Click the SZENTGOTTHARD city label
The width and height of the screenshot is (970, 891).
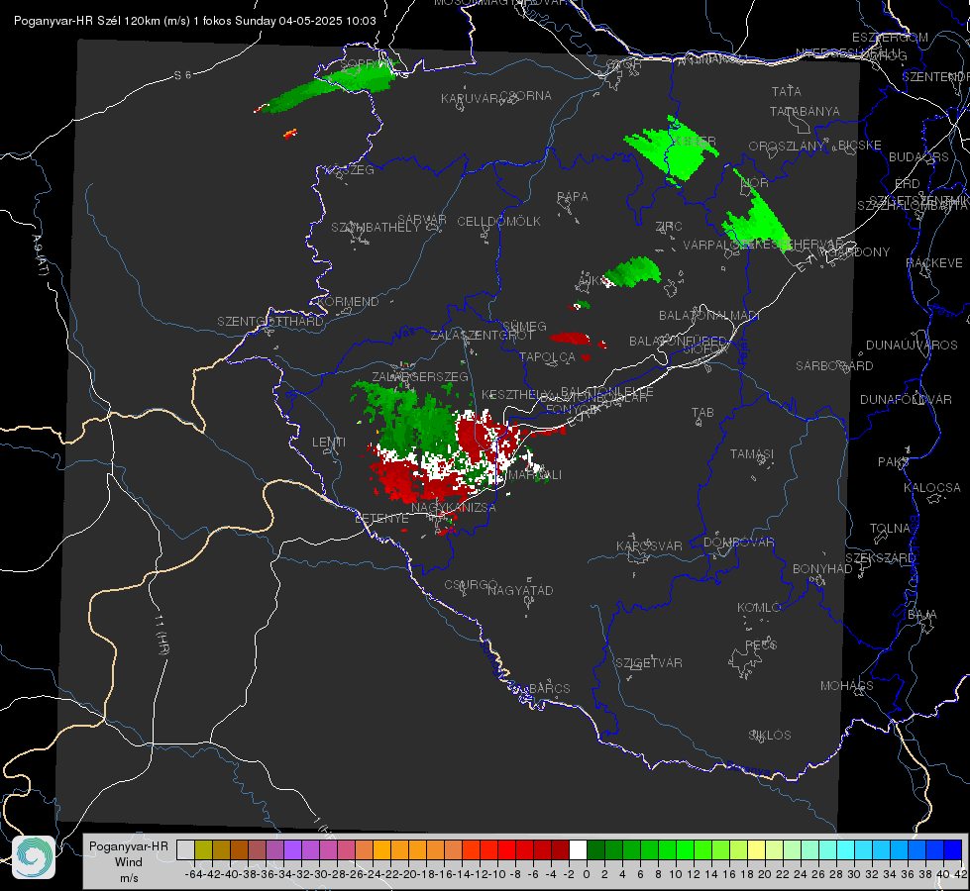[270, 322]
